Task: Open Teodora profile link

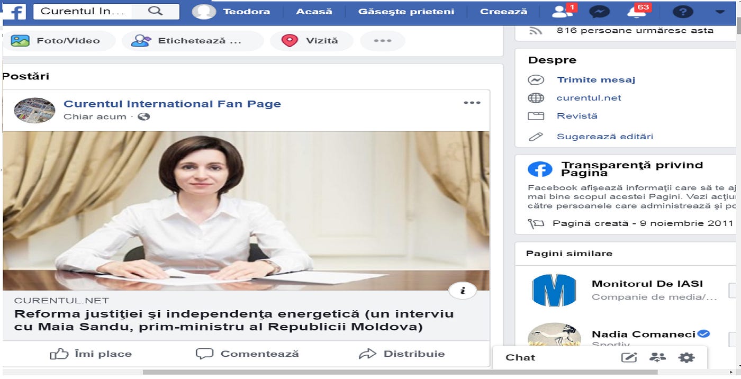Action: pyautogui.click(x=246, y=11)
